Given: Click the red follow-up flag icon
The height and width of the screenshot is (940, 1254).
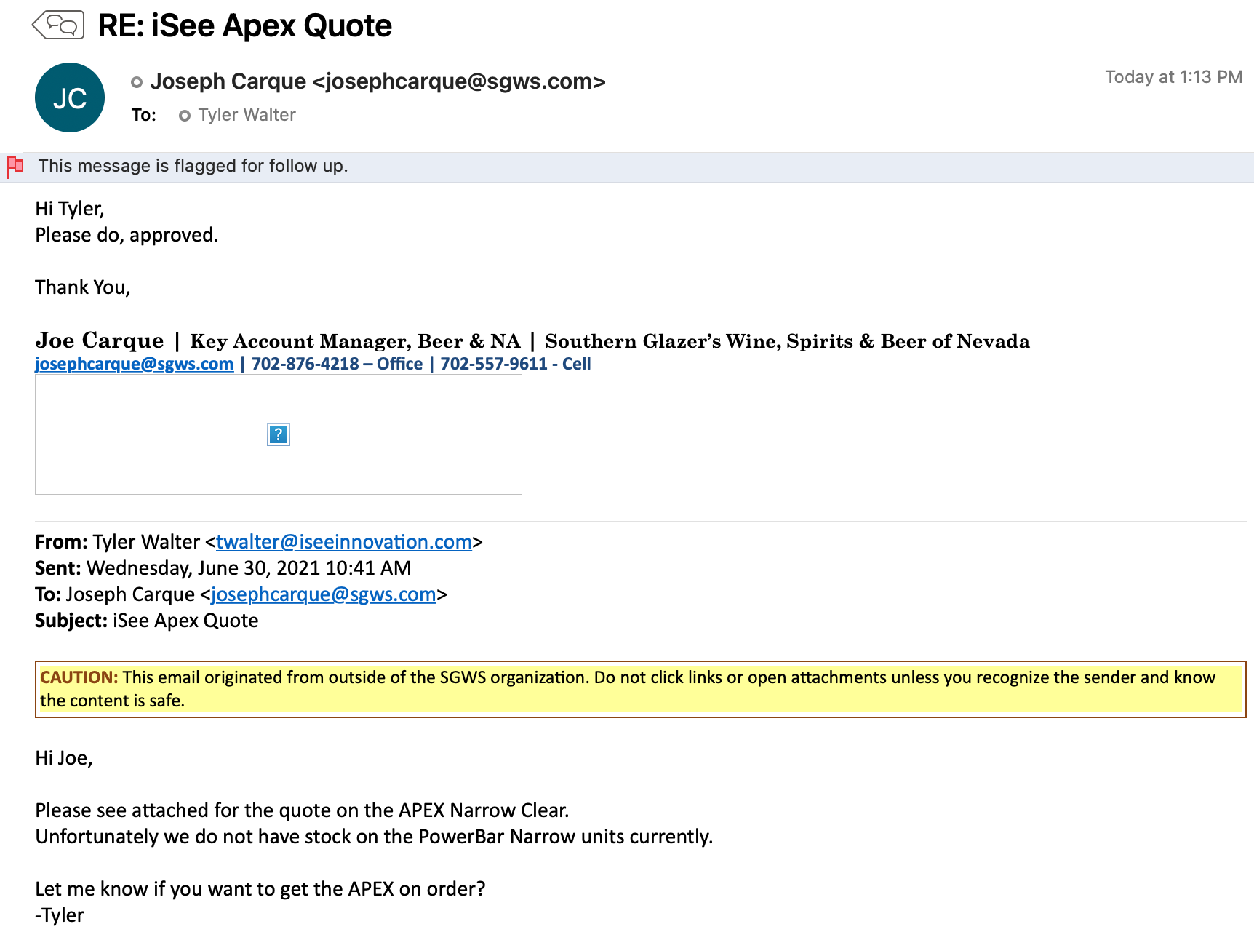Looking at the screenshot, I should [15, 167].
